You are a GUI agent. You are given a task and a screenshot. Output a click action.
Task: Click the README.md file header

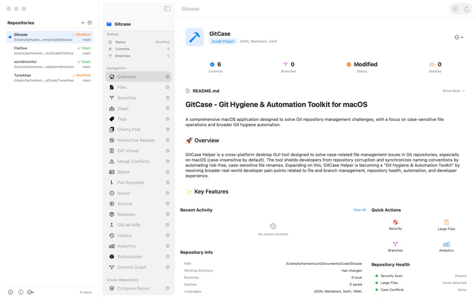tap(202, 91)
